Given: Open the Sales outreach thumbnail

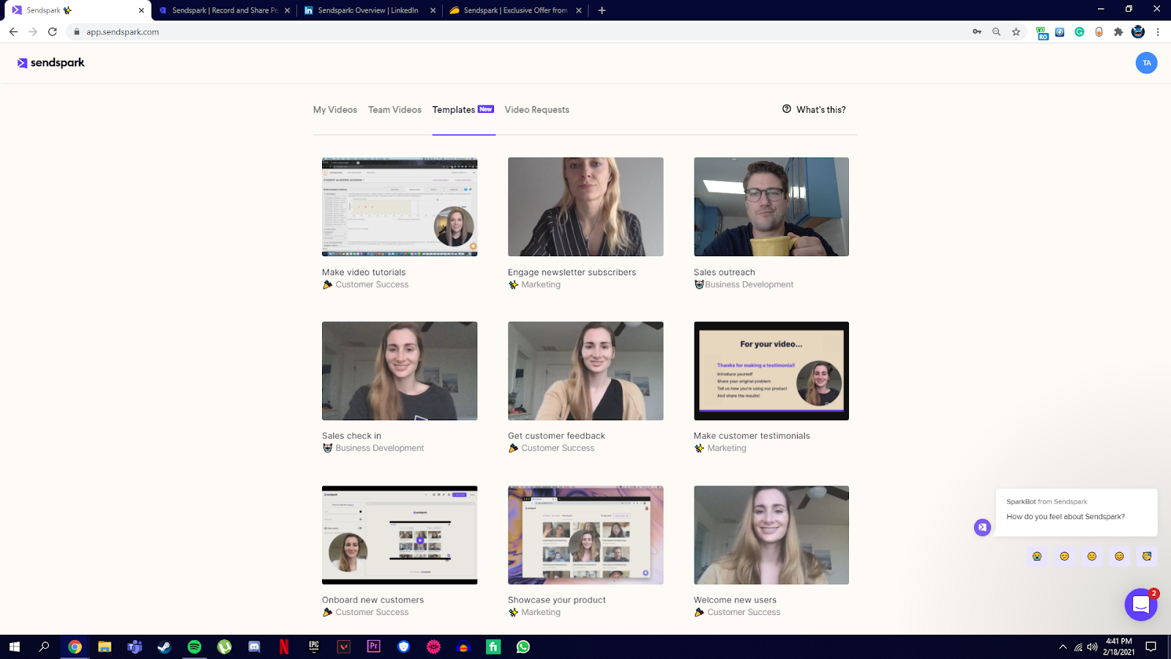Looking at the screenshot, I should tap(771, 206).
